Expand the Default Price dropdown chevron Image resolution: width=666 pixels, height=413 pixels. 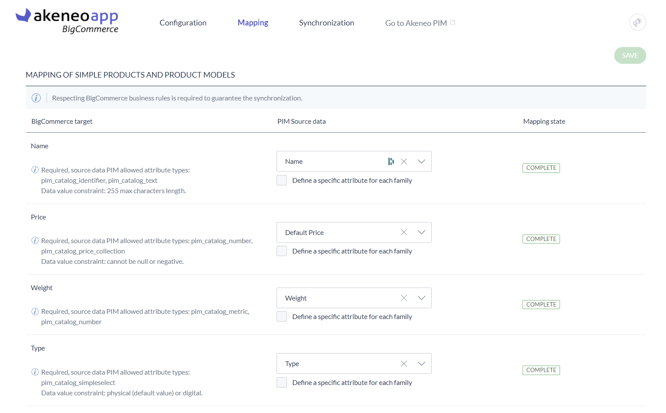pyautogui.click(x=421, y=232)
